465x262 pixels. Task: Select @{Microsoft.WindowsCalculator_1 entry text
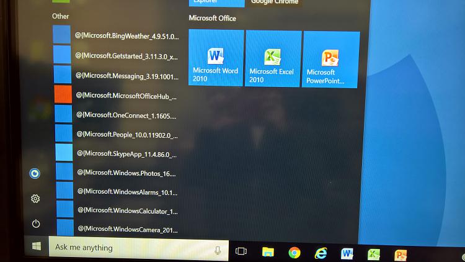point(128,210)
